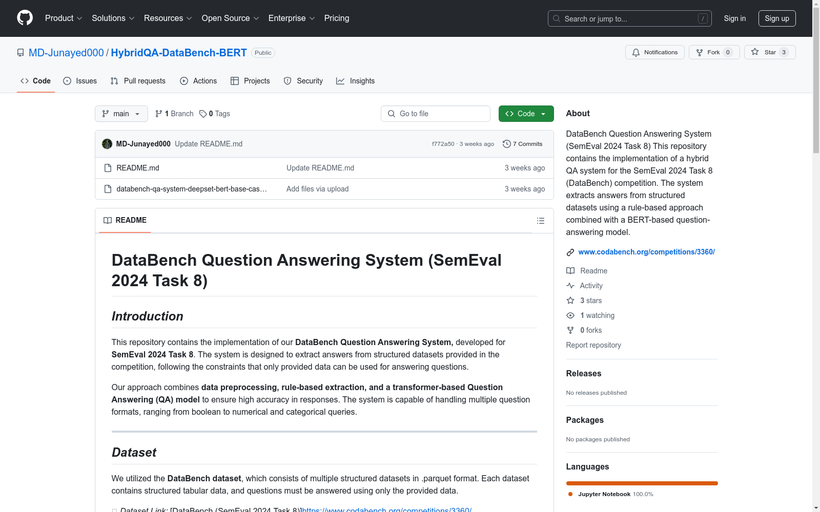
Task: Open the green Code dropdown button
Action: click(x=526, y=114)
